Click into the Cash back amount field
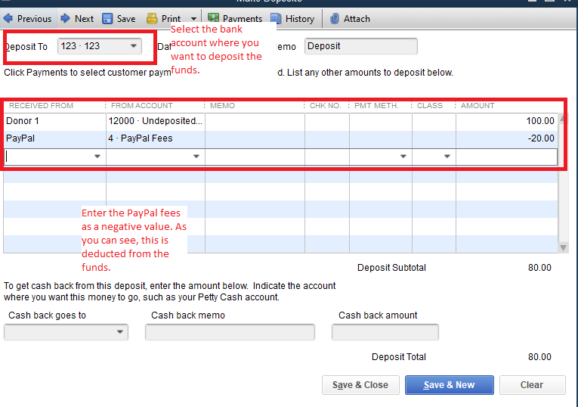578x407 pixels. (385, 331)
